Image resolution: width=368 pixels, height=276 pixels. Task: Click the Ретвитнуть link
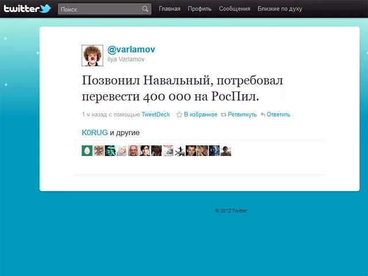coord(242,114)
